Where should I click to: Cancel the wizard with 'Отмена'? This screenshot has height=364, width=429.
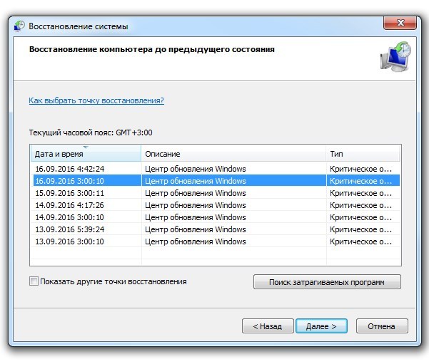381,326
